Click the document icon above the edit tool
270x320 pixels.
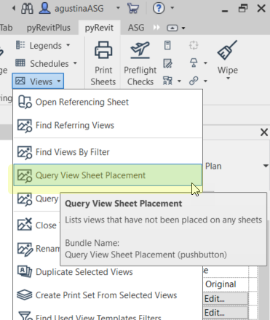point(167,45)
